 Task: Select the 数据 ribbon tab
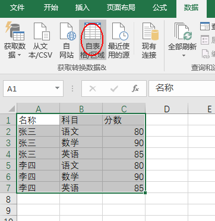pos(191,8)
